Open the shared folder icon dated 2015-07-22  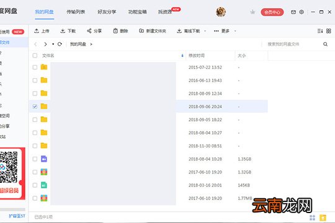pyautogui.click(x=44, y=67)
